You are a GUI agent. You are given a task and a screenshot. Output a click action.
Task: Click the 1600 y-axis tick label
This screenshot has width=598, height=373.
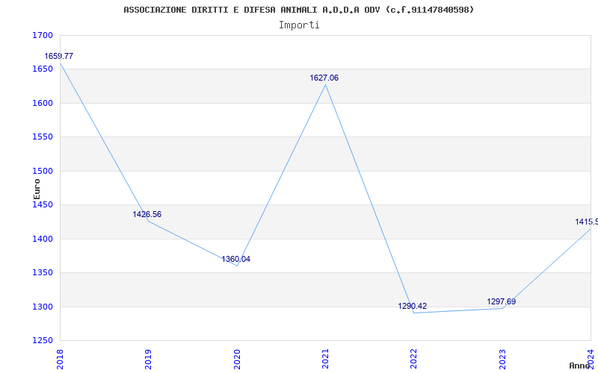coord(43,103)
